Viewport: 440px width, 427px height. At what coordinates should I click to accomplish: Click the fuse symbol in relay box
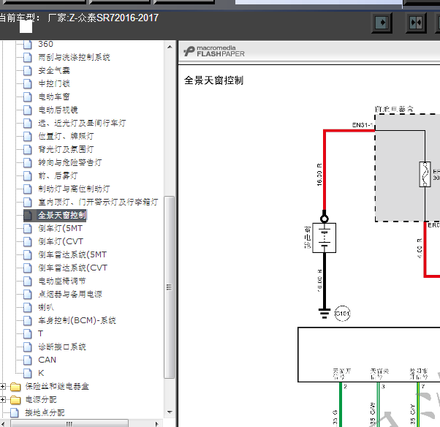click(x=425, y=174)
